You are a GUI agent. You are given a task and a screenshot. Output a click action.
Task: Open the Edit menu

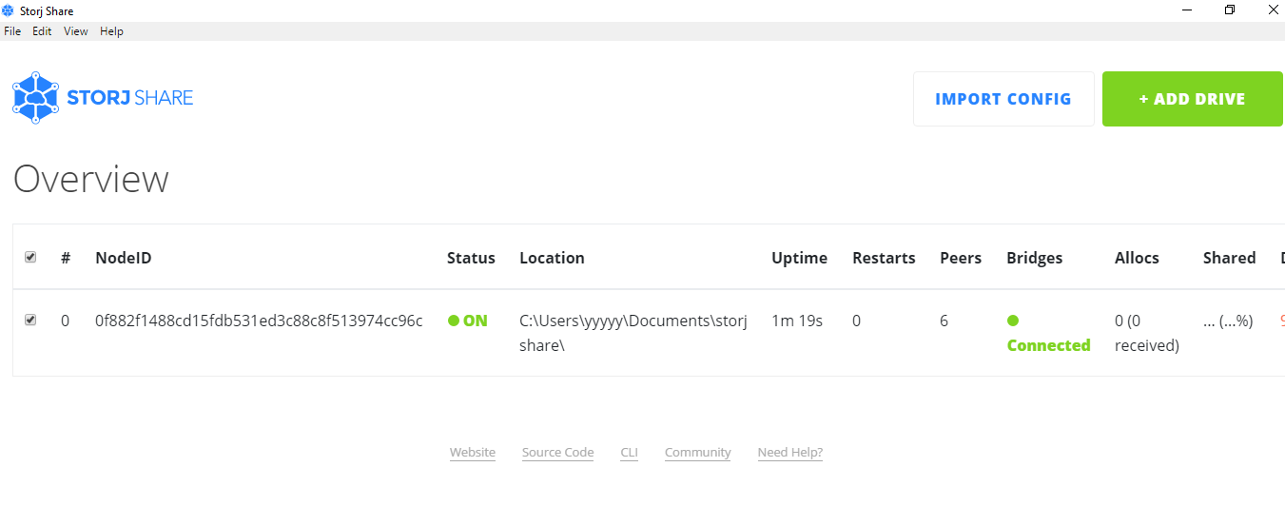42,31
